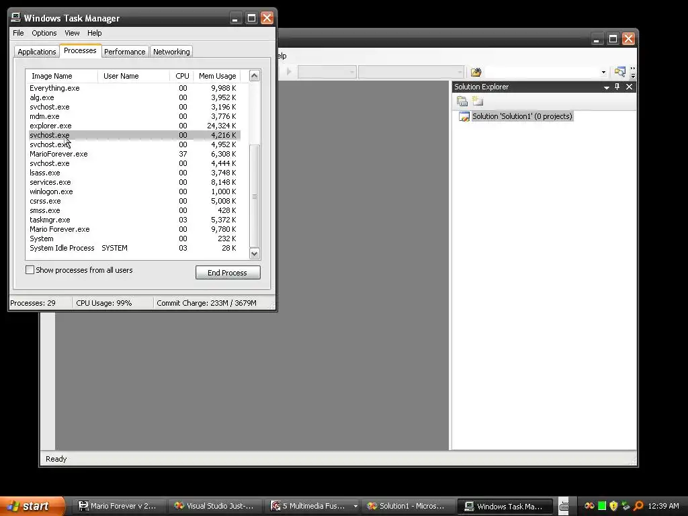Select the explorer.exe process
This screenshot has height=516, width=688.
134,126
